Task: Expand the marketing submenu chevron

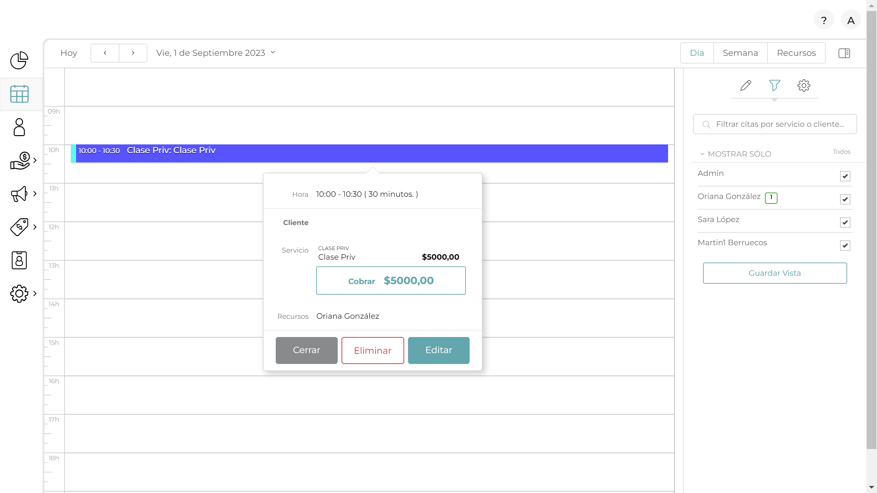Action: (x=35, y=194)
